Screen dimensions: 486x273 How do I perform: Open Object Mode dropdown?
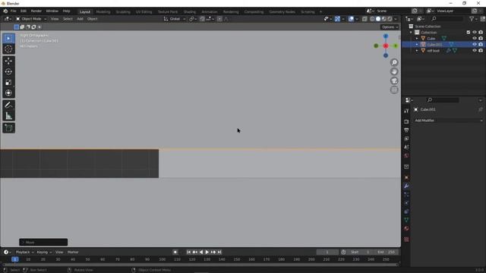pyautogui.click(x=31, y=19)
